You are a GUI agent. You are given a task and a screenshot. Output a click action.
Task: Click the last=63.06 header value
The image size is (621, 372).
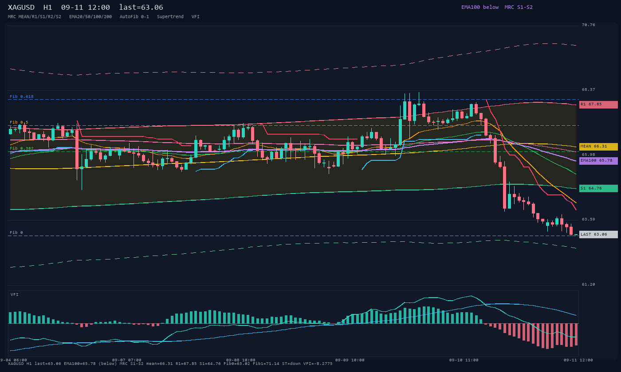(141, 8)
